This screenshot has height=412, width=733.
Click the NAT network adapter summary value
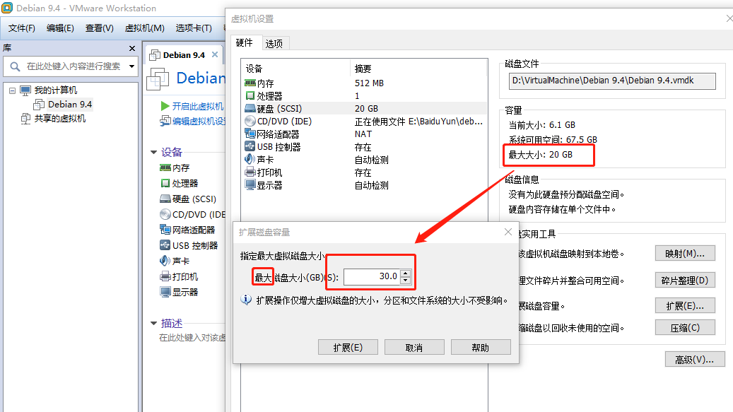pyautogui.click(x=363, y=134)
